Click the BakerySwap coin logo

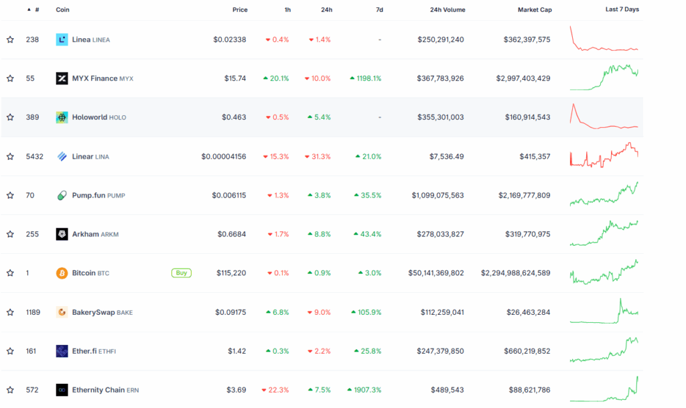pyautogui.click(x=62, y=312)
